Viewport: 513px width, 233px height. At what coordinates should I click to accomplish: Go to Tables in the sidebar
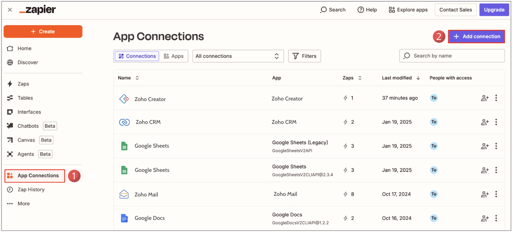click(25, 98)
